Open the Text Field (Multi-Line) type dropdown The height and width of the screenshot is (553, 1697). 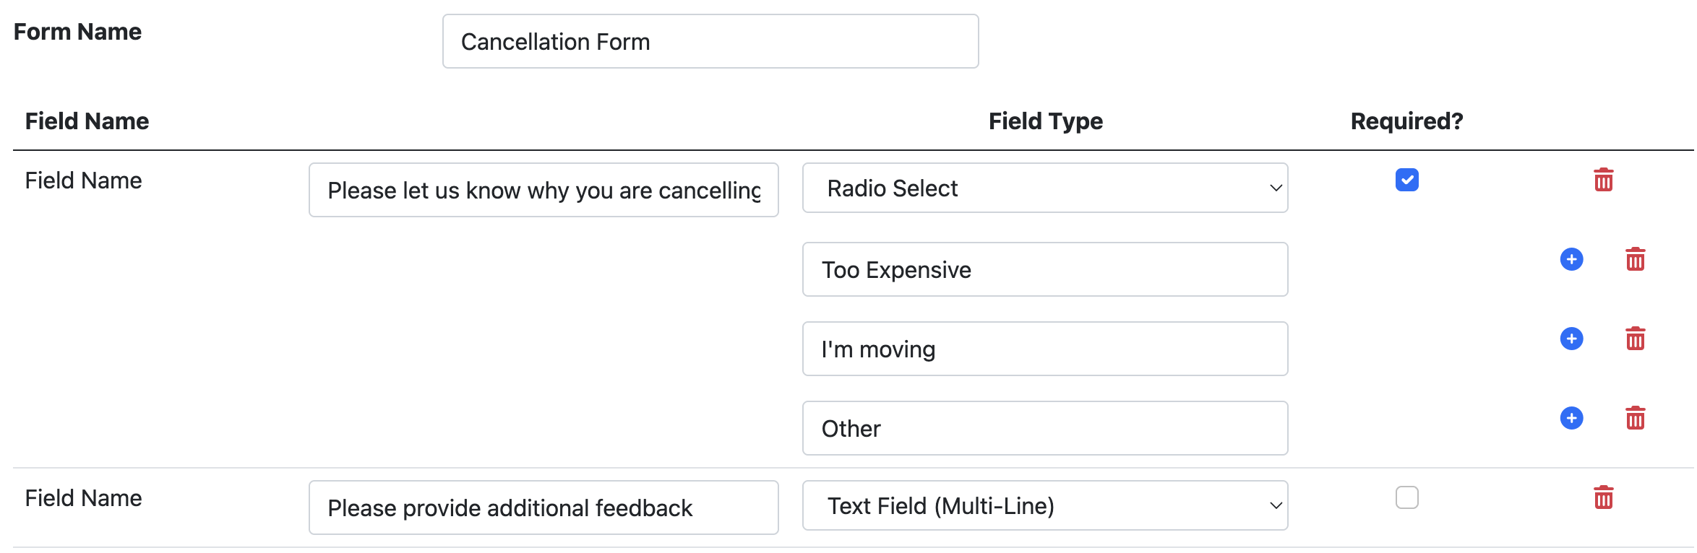click(1044, 506)
